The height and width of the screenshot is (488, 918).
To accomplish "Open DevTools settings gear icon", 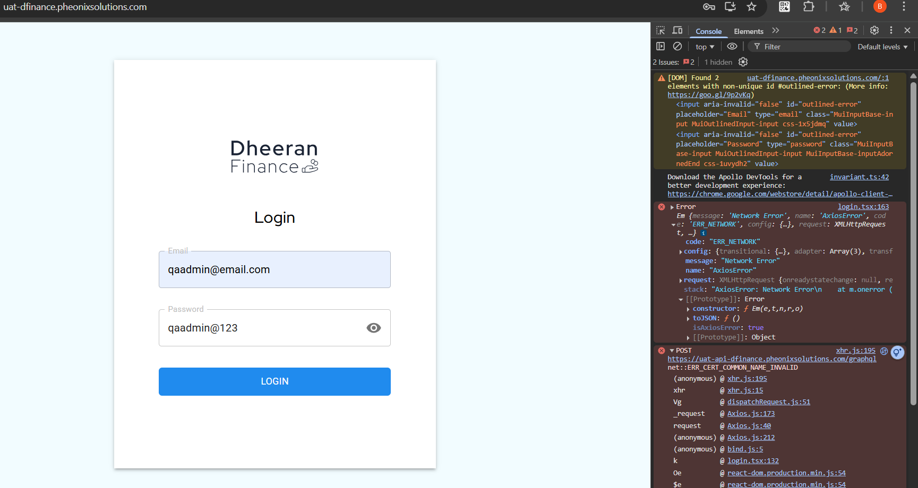I will pos(874,31).
